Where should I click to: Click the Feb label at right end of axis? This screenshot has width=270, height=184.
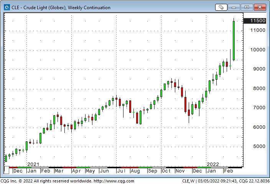pyautogui.click(x=228, y=171)
